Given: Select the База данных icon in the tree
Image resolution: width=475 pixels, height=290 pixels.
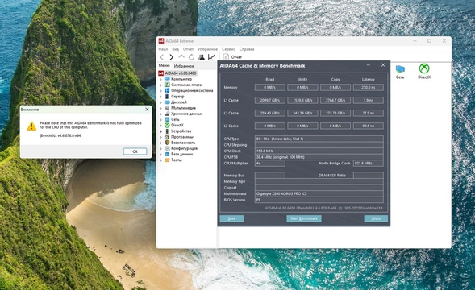Looking at the screenshot, I should pos(167,154).
